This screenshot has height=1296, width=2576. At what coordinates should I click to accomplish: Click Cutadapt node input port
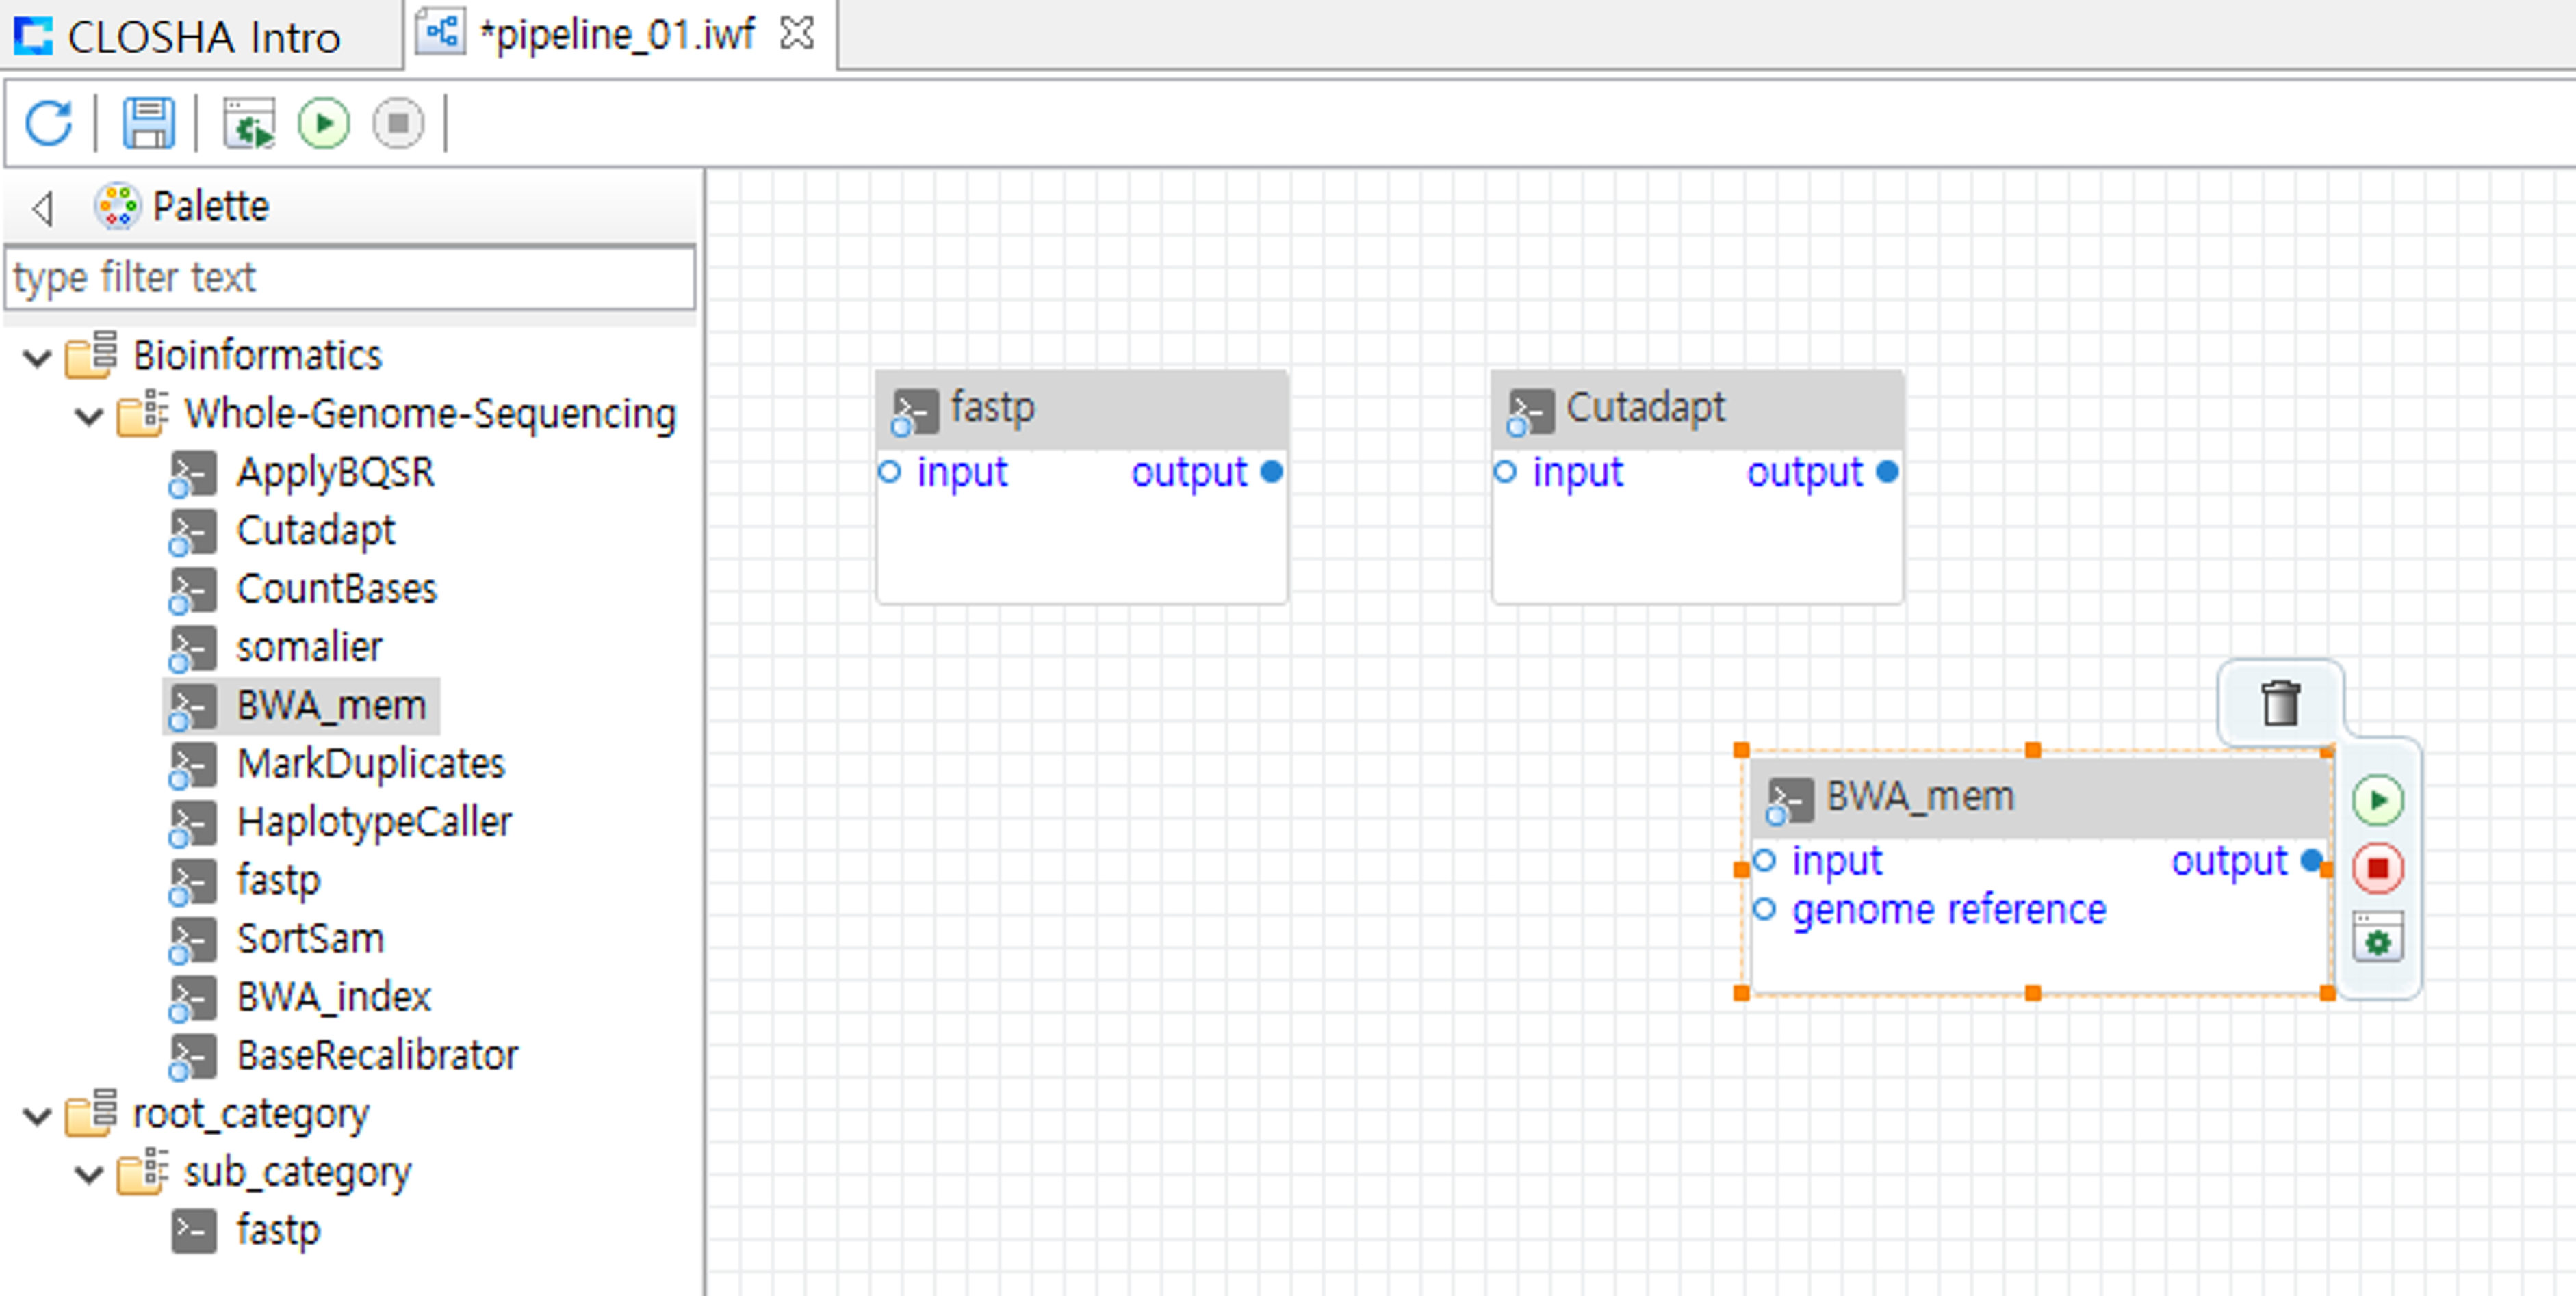point(1504,472)
